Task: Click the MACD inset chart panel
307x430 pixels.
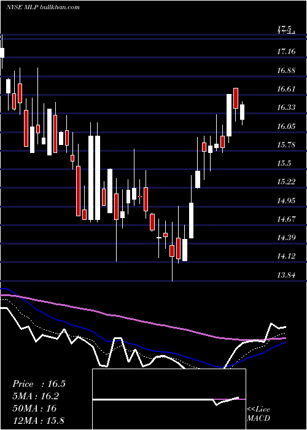Action: pyautogui.click(x=169, y=399)
